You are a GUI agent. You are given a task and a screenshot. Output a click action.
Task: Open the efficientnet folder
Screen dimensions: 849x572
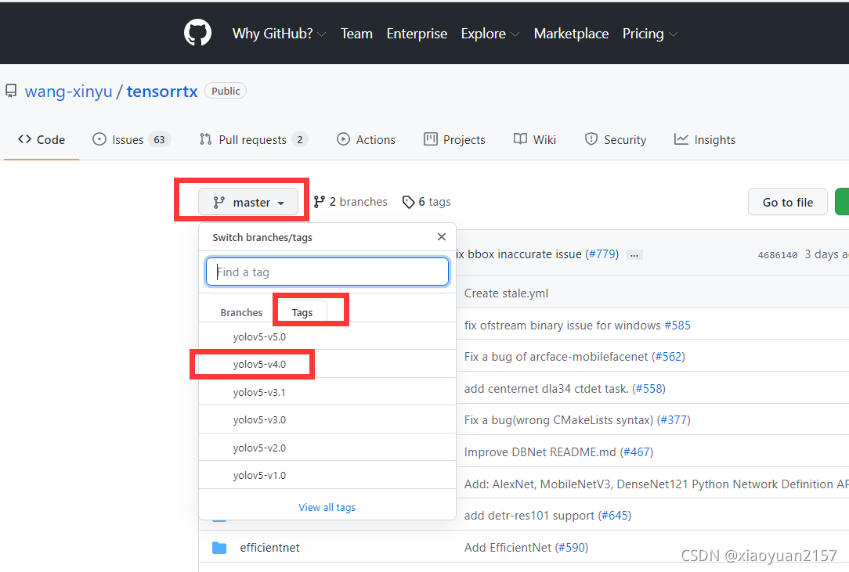(x=269, y=548)
